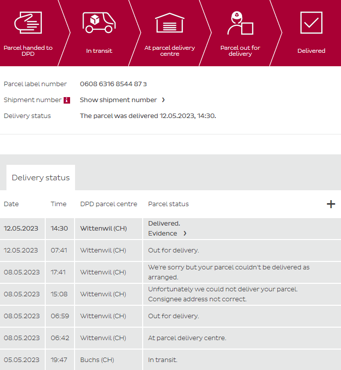Expand the chevron beside Show shipment number
This screenshot has width=341, height=370.
coord(164,100)
